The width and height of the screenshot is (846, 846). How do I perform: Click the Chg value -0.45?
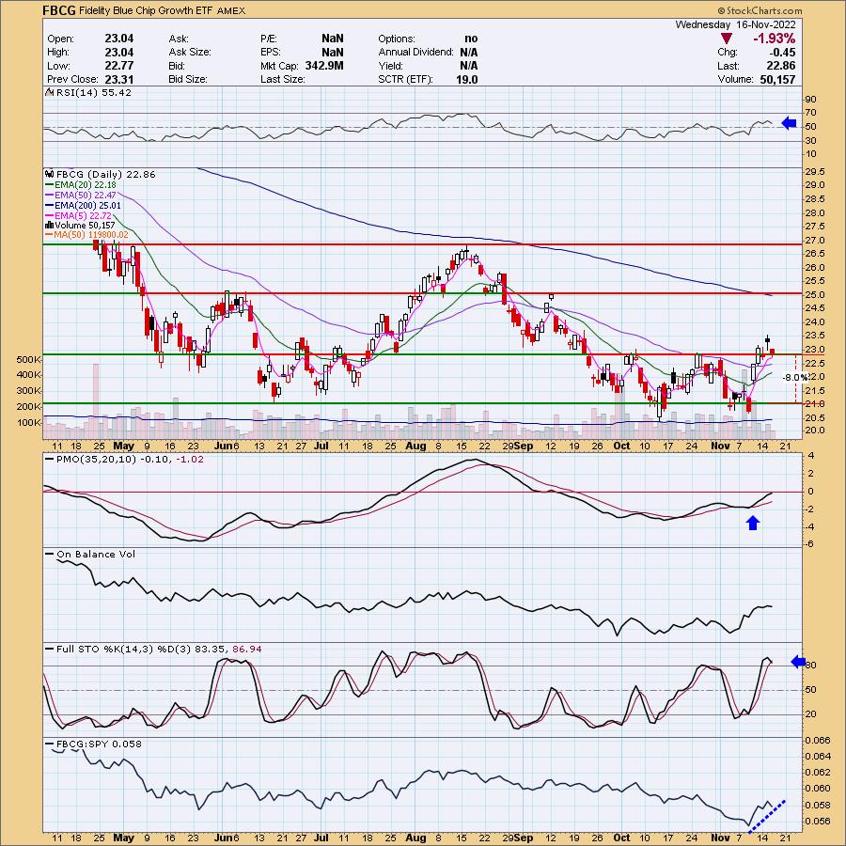tap(783, 53)
